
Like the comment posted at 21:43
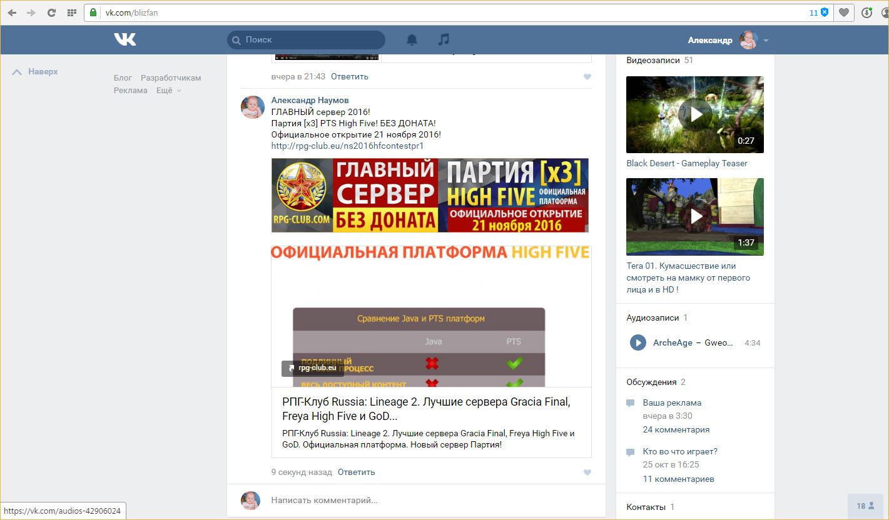pos(587,77)
